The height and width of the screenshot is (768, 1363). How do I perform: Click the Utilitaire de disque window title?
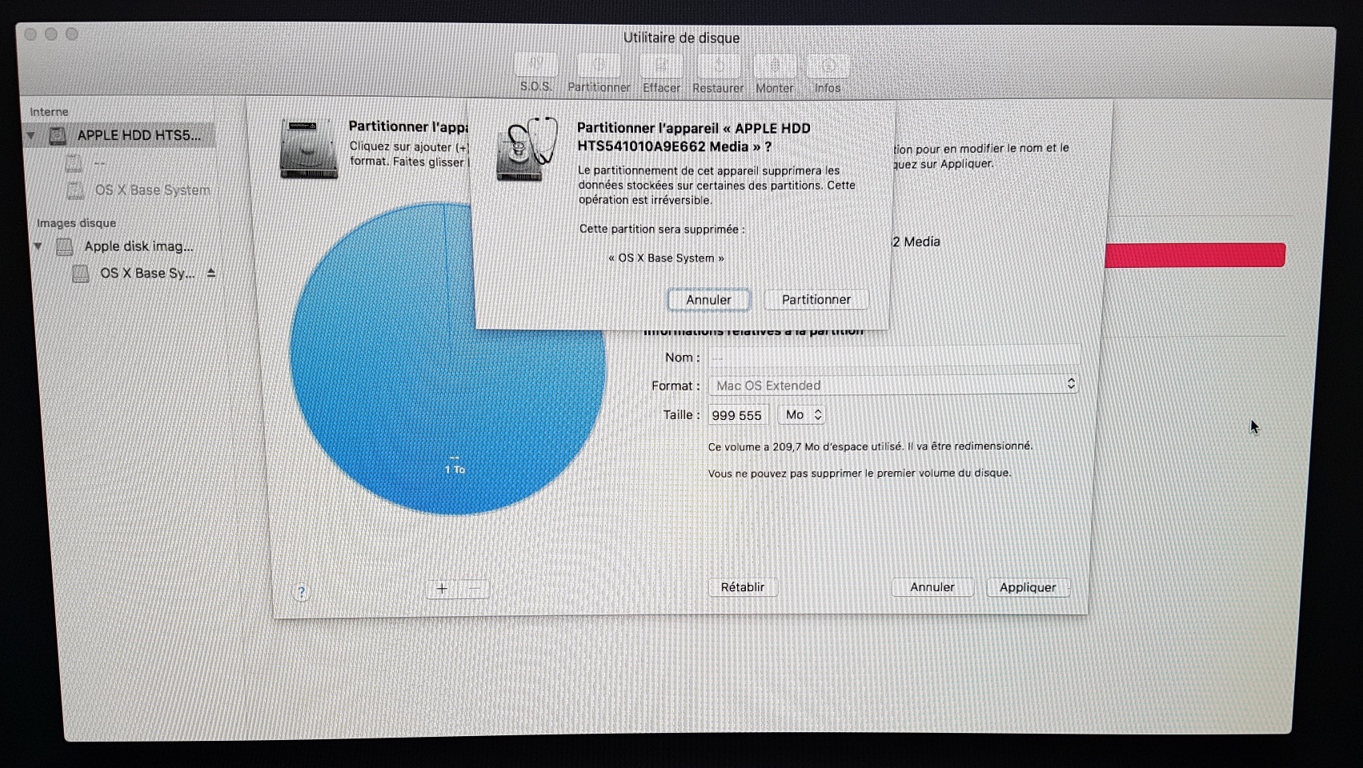682,38
